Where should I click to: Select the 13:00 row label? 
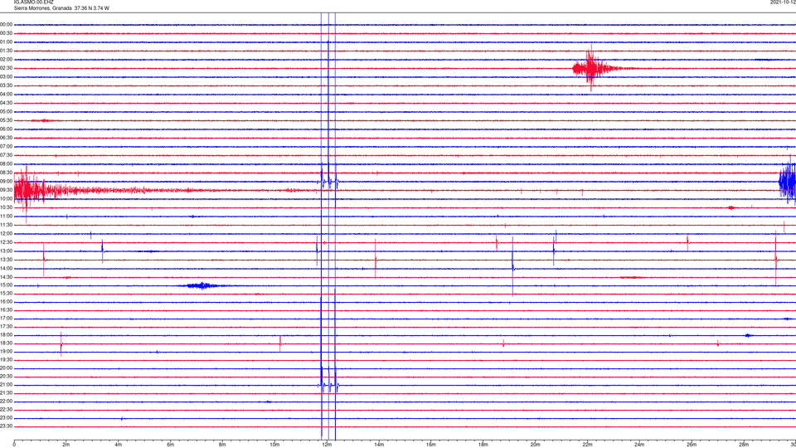coord(6,251)
